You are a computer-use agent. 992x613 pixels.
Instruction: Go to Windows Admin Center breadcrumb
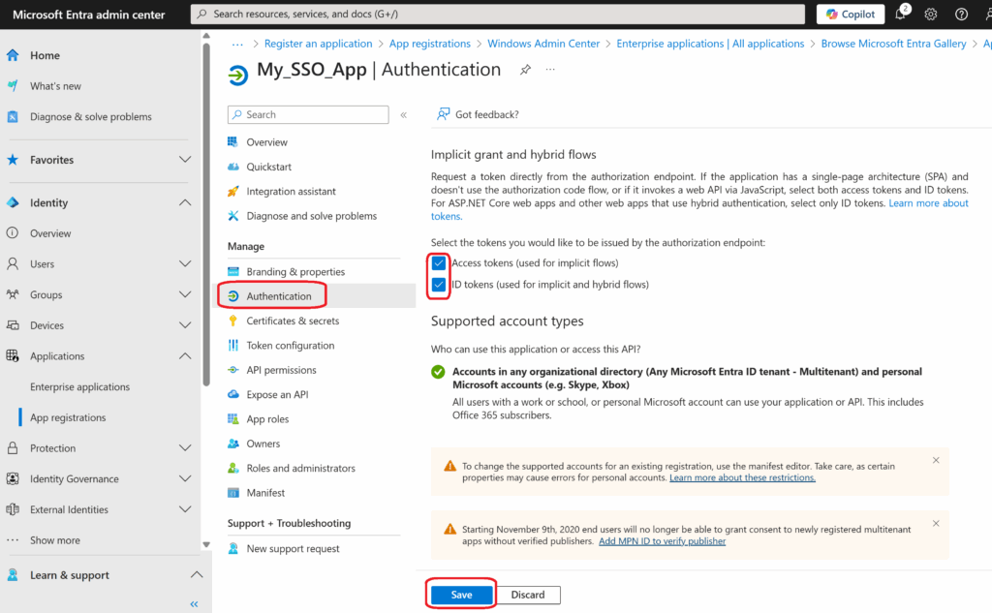pyautogui.click(x=543, y=44)
